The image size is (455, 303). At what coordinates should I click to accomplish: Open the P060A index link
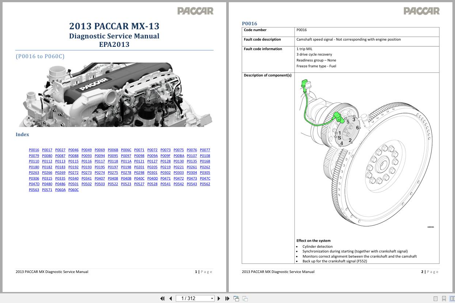pos(60,190)
